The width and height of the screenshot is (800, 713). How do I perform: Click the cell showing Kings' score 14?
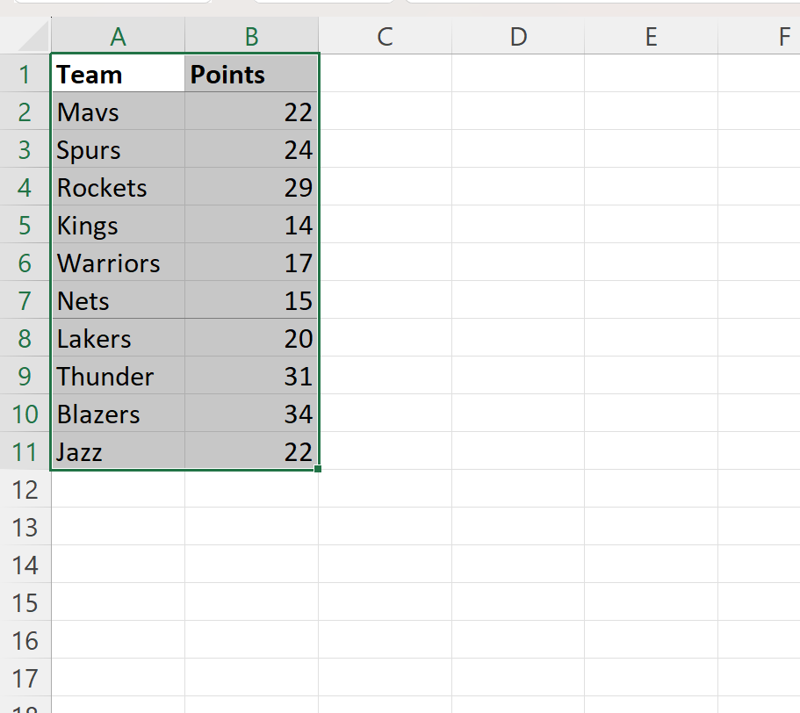(x=251, y=225)
